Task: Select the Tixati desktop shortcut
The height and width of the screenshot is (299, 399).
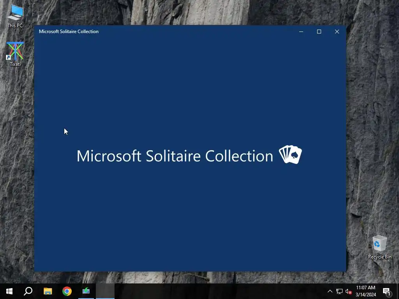Action: (x=15, y=54)
